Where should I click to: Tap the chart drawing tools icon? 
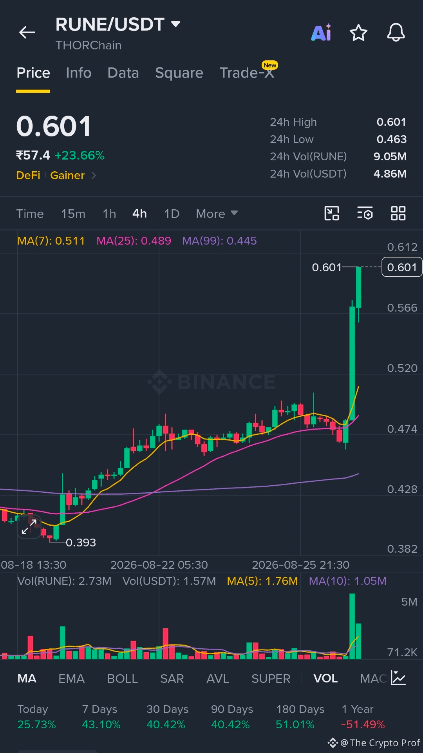(332, 214)
